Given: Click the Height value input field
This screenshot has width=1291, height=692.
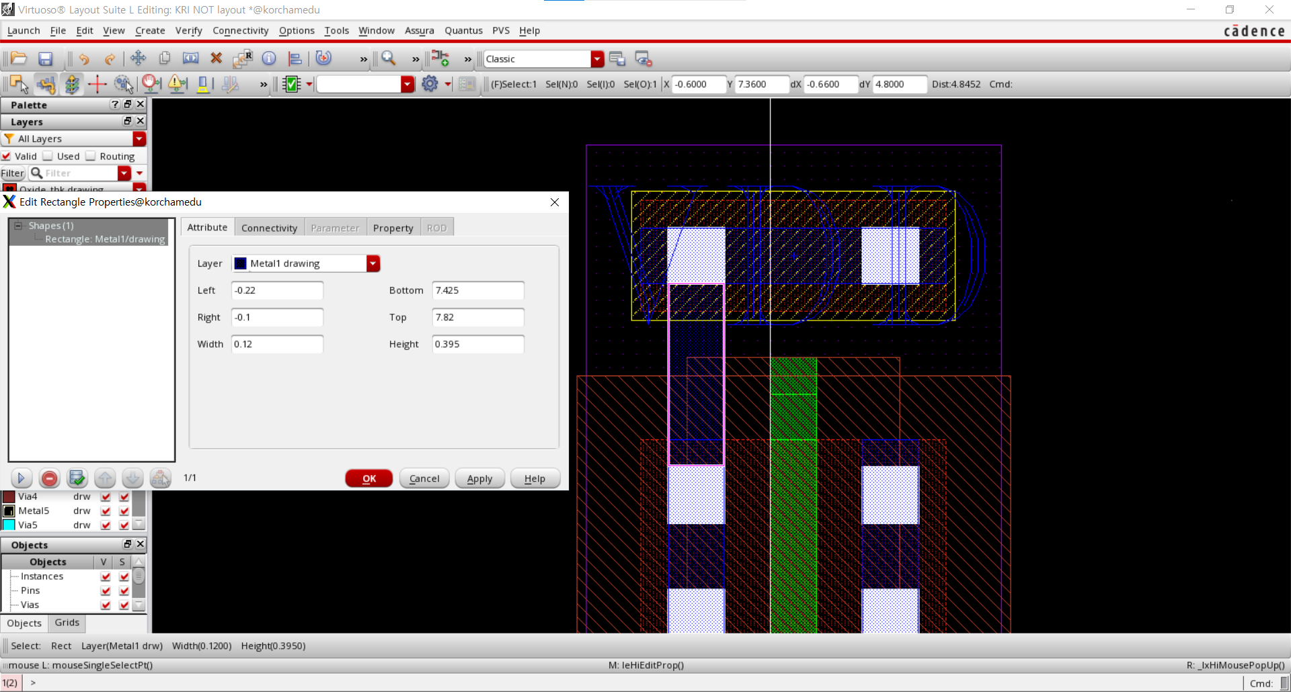Looking at the screenshot, I should [x=478, y=344].
